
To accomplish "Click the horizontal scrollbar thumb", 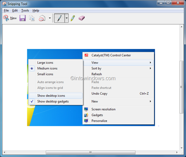I will 91,152.
